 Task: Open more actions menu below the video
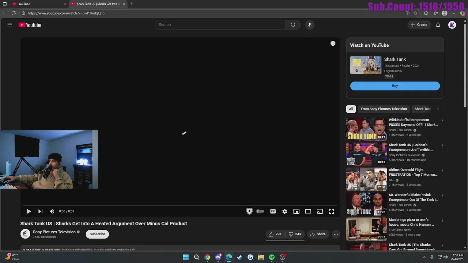[x=336, y=234]
